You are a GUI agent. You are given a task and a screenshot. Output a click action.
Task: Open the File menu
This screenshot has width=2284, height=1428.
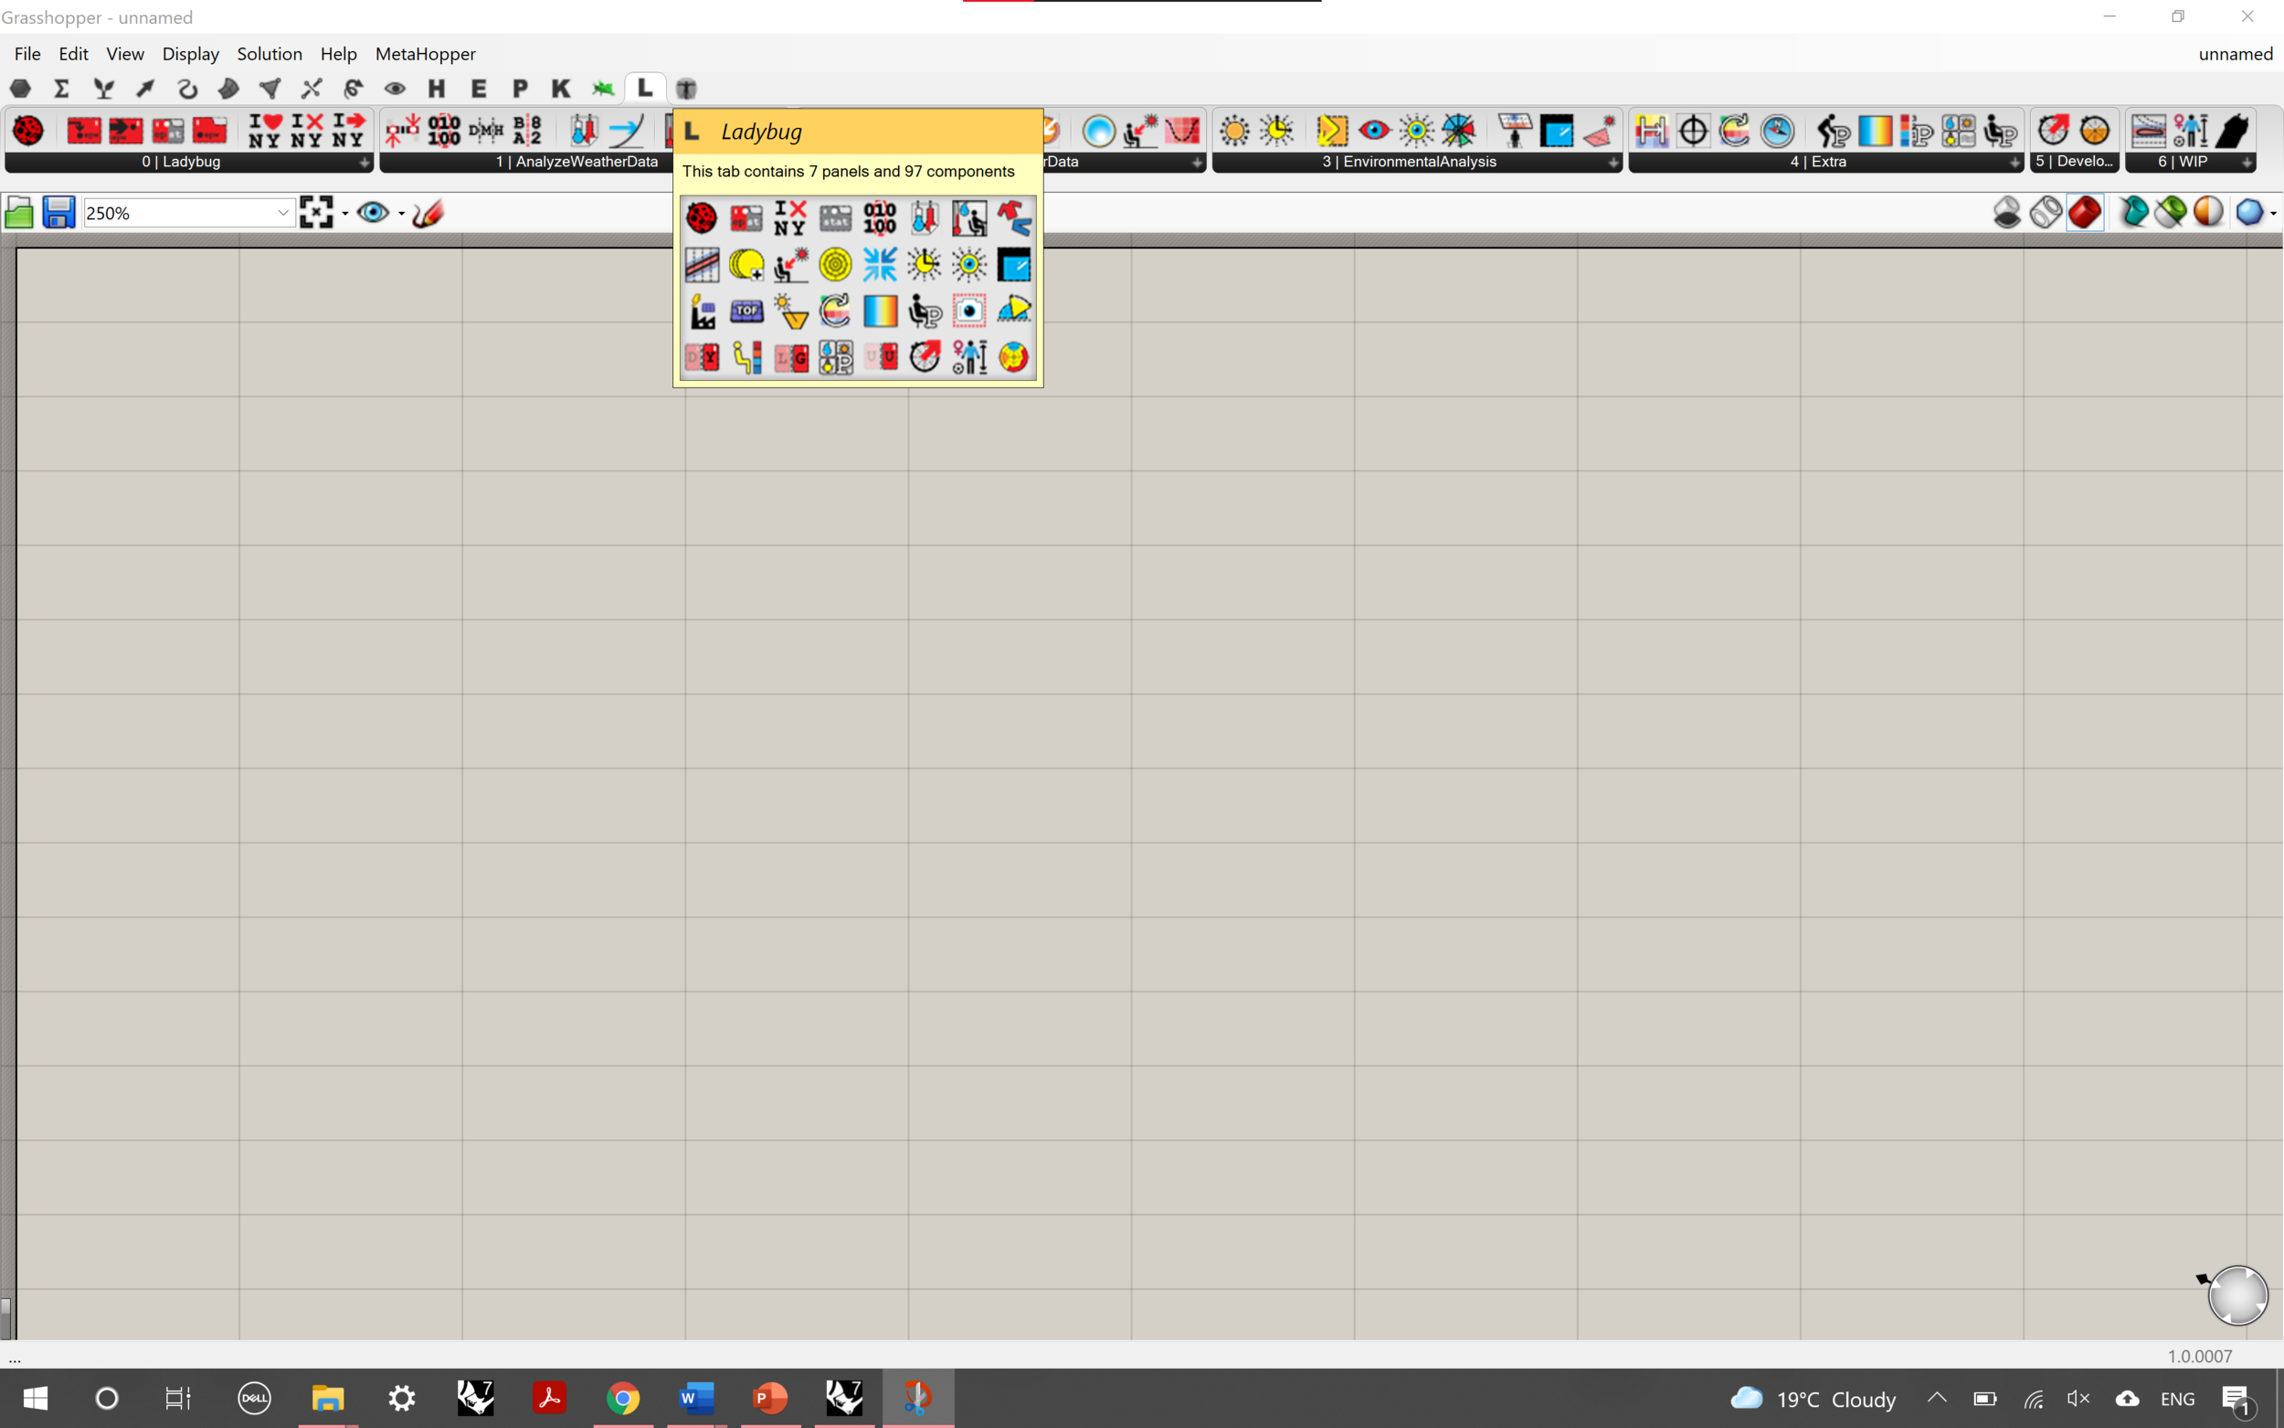27,54
